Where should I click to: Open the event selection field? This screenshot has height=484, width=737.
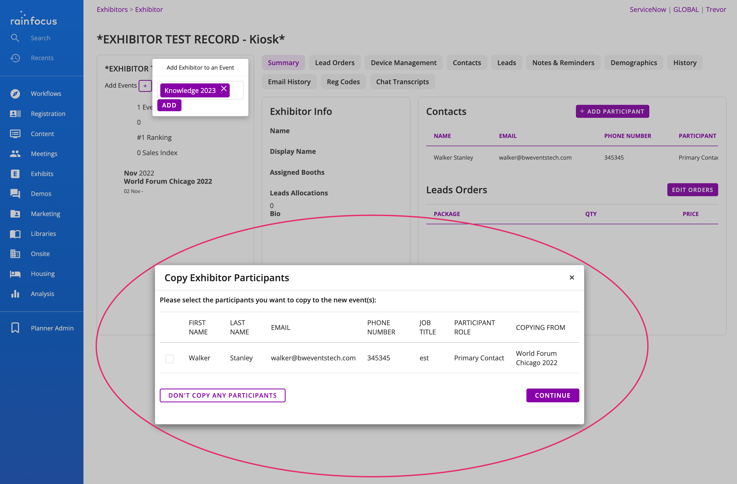click(x=236, y=90)
